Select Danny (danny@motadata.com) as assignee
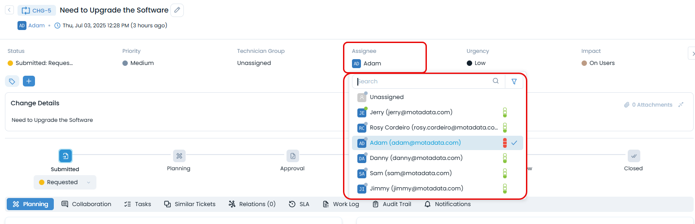This screenshot has width=695, height=224. (437, 158)
